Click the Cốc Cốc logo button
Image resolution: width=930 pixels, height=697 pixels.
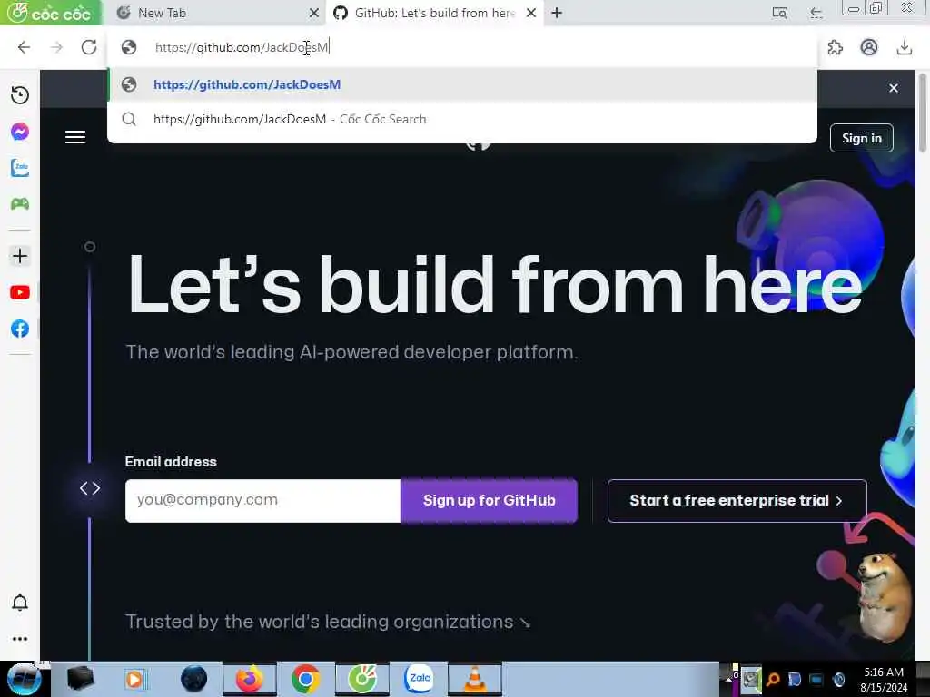click(x=51, y=13)
